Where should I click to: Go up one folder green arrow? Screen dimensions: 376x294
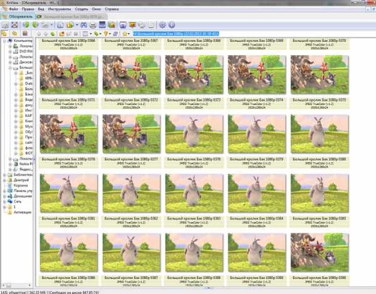(53, 34)
